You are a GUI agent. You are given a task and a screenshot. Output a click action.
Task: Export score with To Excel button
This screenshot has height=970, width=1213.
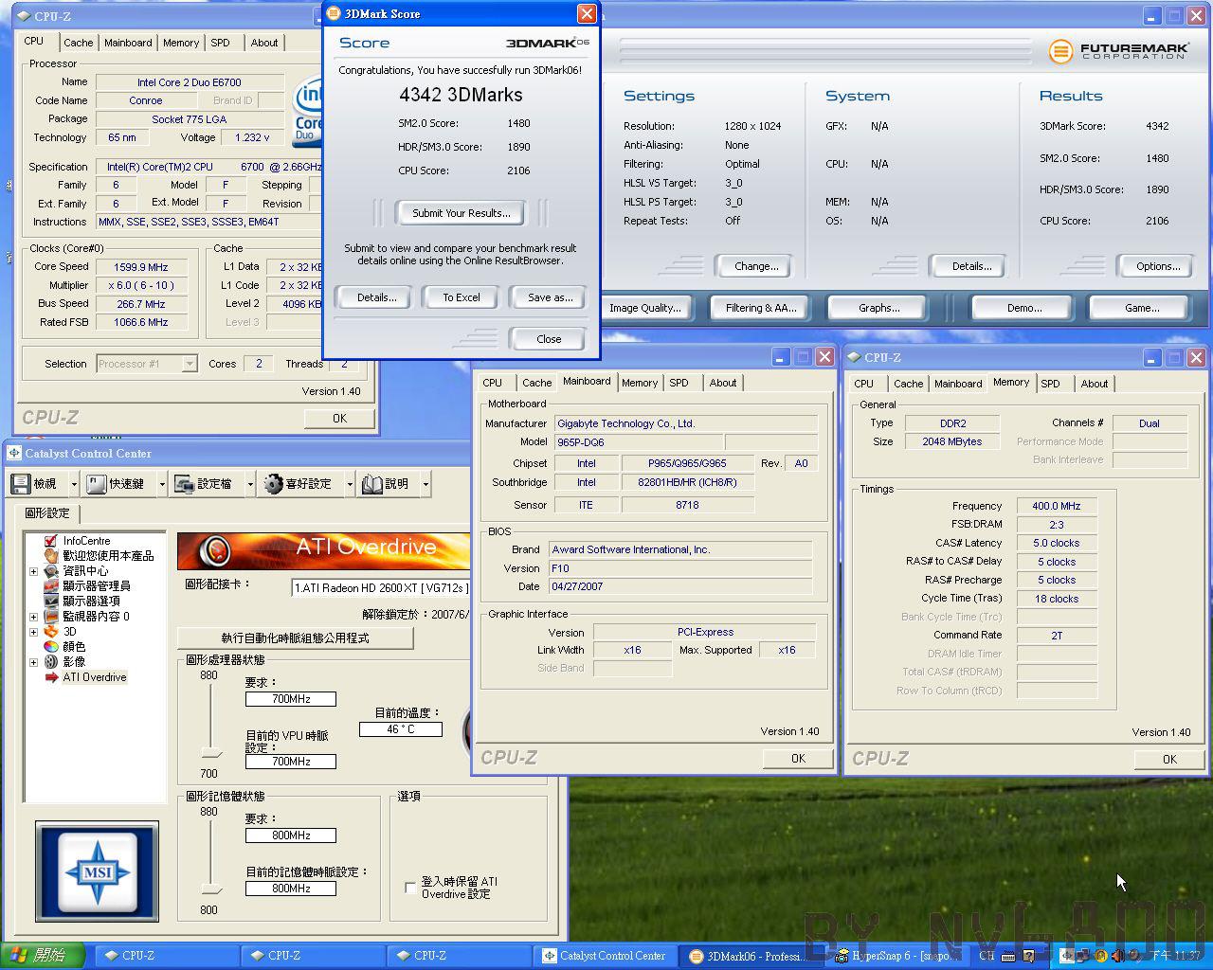462,297
